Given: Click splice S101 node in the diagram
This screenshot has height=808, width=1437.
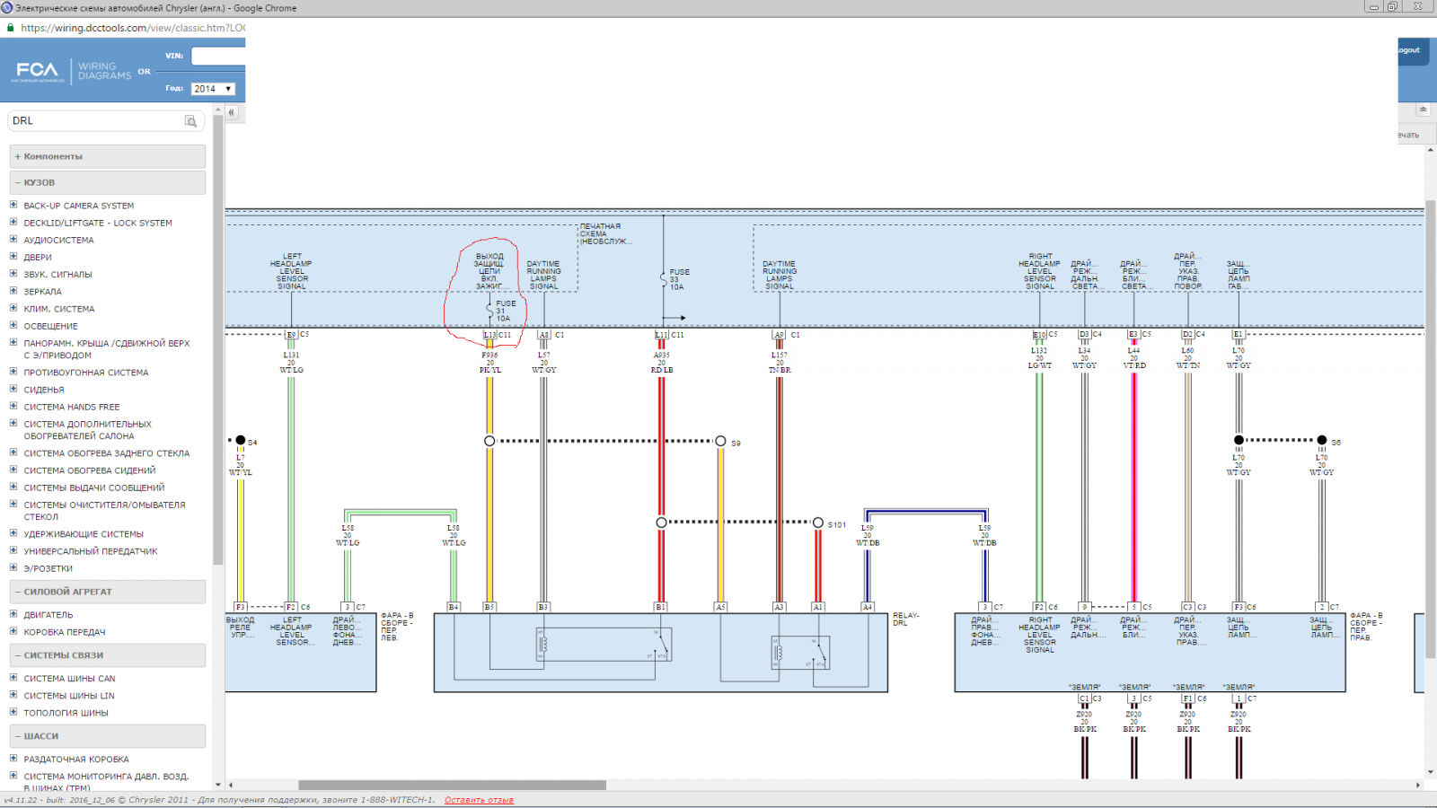Looking at the screenshot, I should tap(818, 523).
